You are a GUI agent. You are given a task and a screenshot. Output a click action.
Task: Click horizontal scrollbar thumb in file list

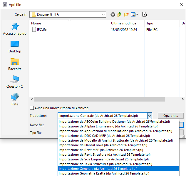click(x=100, y=99)
